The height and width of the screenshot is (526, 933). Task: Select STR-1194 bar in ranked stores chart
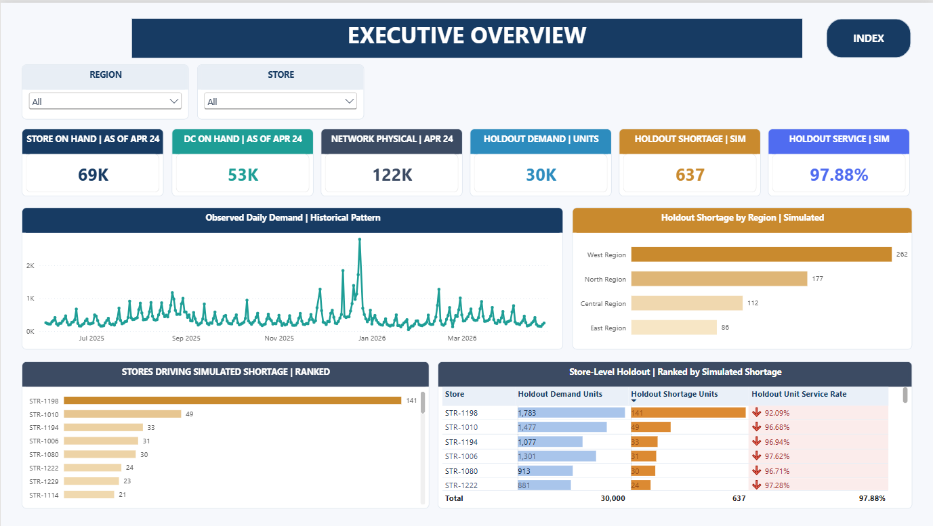pos(104,427)
